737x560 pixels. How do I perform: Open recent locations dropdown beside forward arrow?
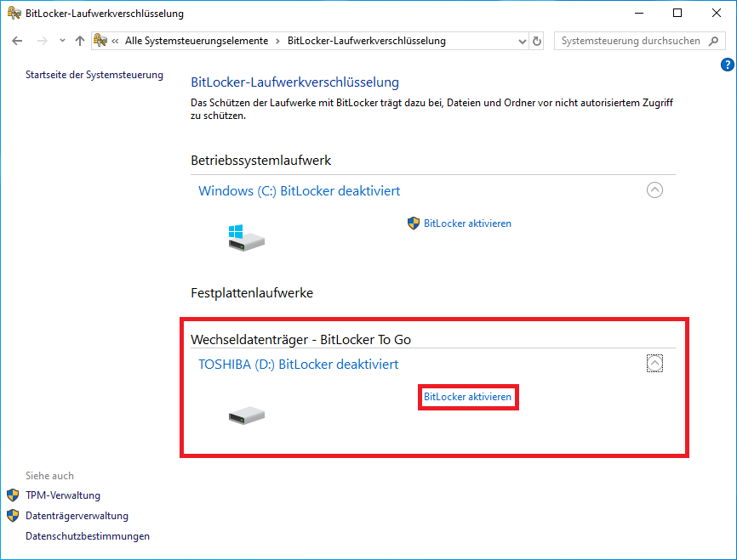[x=62, y=41]
